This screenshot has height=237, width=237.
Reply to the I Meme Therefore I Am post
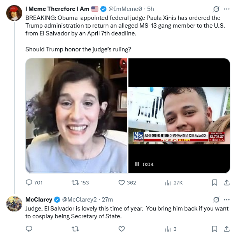29,183
